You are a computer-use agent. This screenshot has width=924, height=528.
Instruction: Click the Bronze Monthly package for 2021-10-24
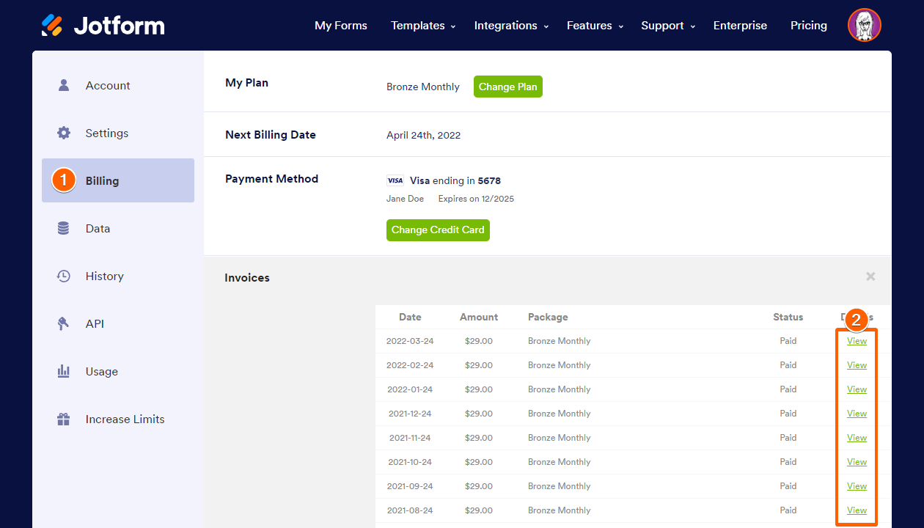559,462
